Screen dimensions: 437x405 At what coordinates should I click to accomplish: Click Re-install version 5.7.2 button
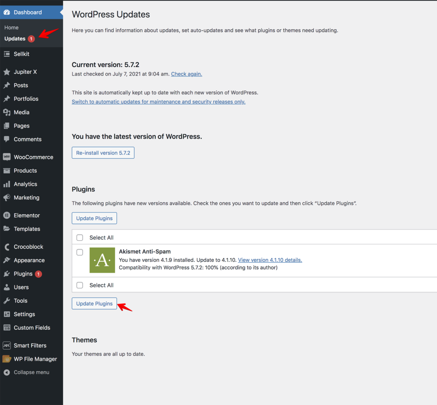[103, 153]
